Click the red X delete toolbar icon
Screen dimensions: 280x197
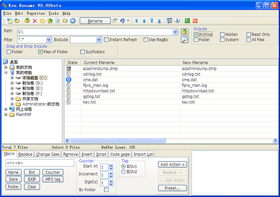point(35,21)
